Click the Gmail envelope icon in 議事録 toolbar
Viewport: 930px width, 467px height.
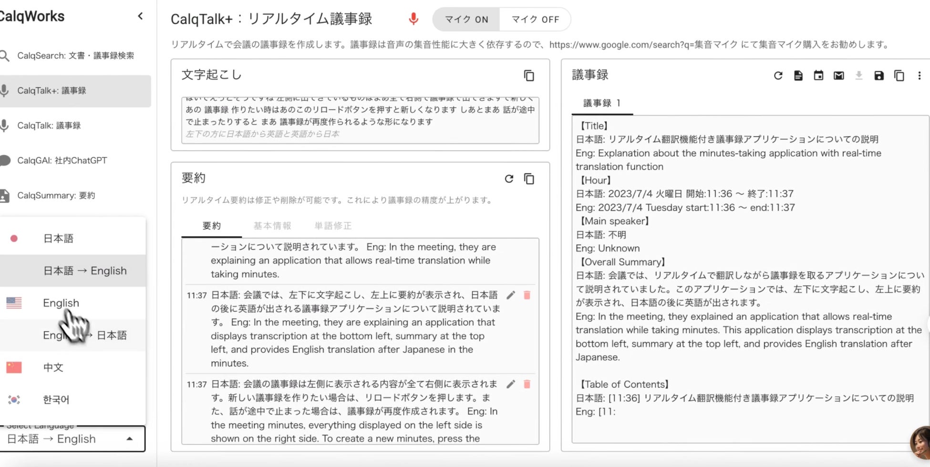[x=838, y=75]
